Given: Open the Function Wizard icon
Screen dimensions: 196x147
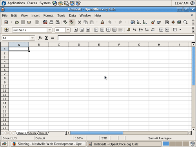Looking at the screenshot, I should coord(40,38).
